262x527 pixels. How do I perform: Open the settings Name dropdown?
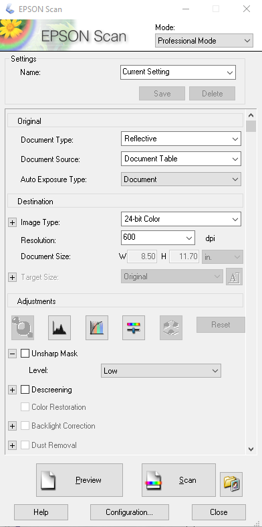[178, 72]
